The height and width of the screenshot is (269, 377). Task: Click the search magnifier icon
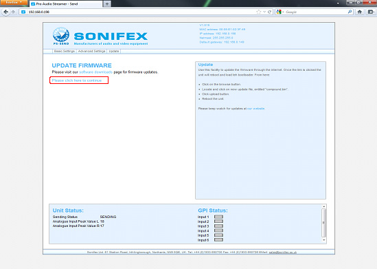click(x=350, y=12)
